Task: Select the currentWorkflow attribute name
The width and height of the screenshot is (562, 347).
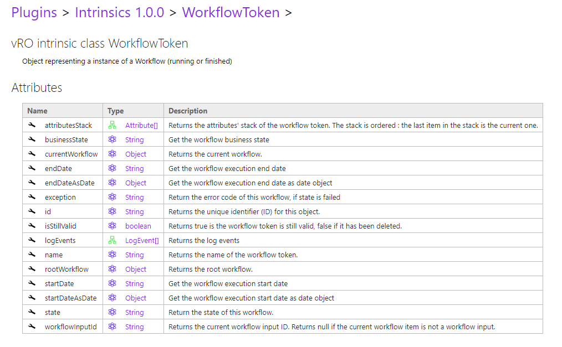Action: pyautogui.click(x=71, y=154)
